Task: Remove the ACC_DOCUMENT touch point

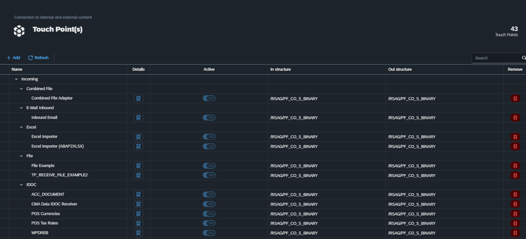Action: [x=515, y=194]
